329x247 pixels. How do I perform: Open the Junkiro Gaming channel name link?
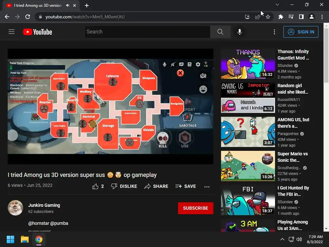44,205
